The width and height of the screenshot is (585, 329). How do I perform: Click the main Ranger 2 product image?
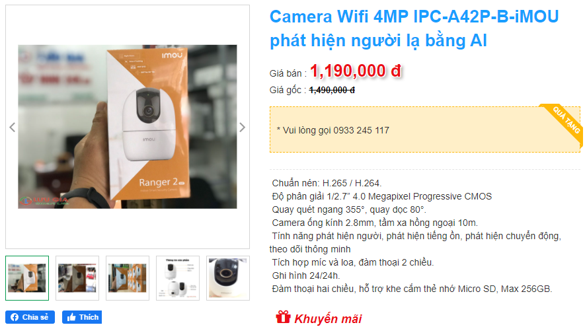point(128,127)
